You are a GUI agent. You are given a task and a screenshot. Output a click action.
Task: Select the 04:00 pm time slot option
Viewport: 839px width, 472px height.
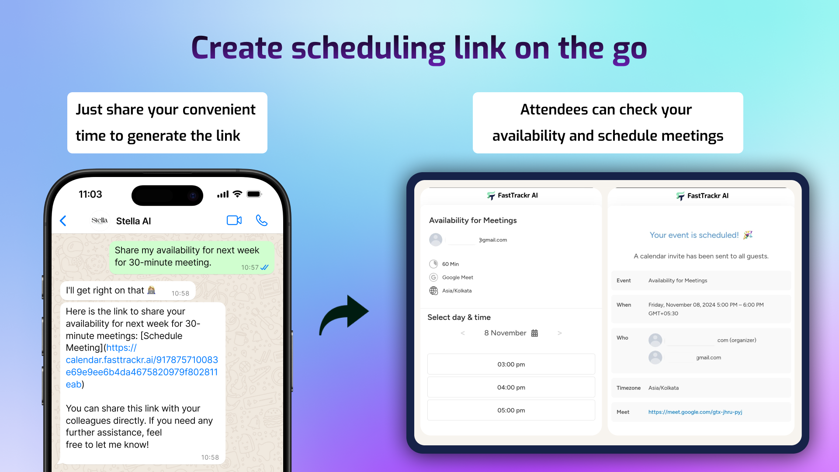[x=511, y=387]
